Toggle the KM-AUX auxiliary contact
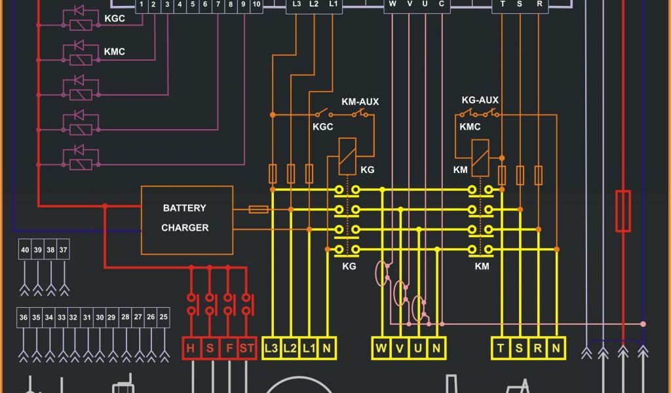Screen dimensions: 671x393 360,115
